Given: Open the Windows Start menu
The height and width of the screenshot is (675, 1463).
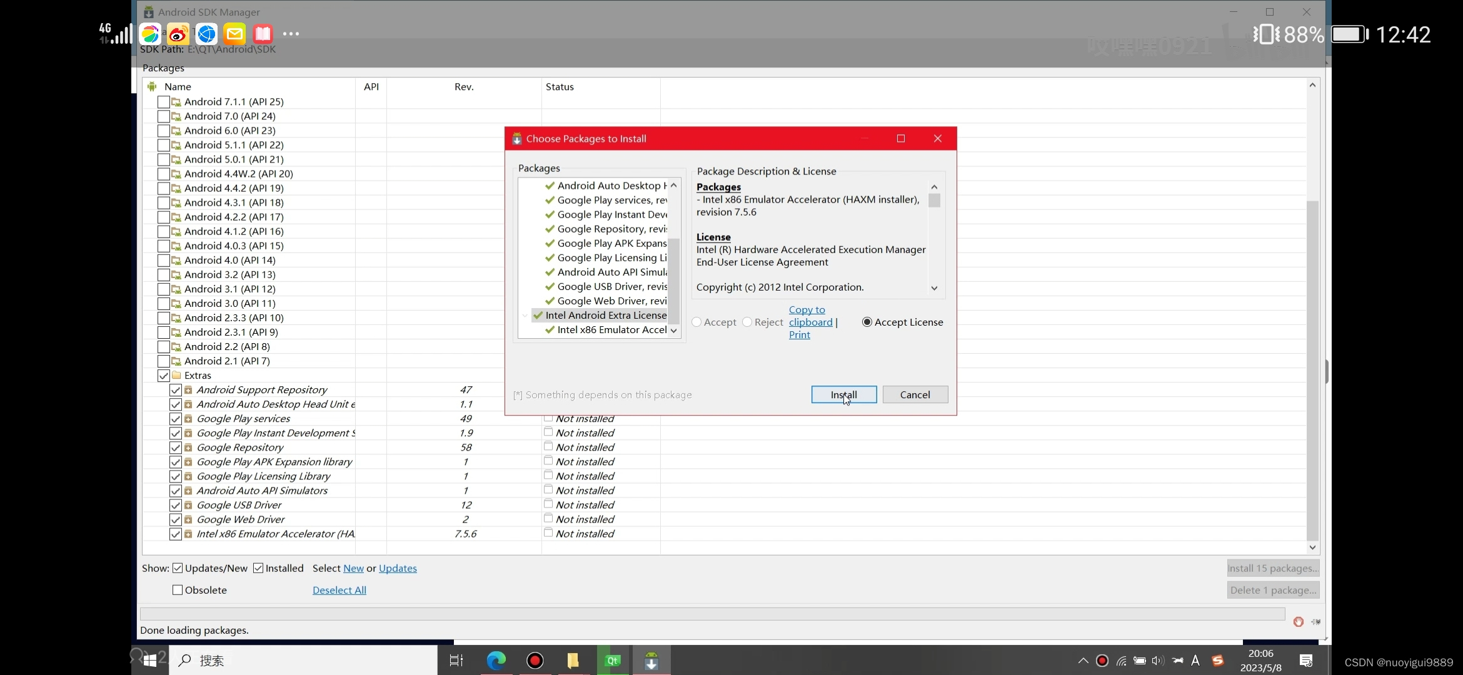Looking at the screenshot, I should [150, 661].
